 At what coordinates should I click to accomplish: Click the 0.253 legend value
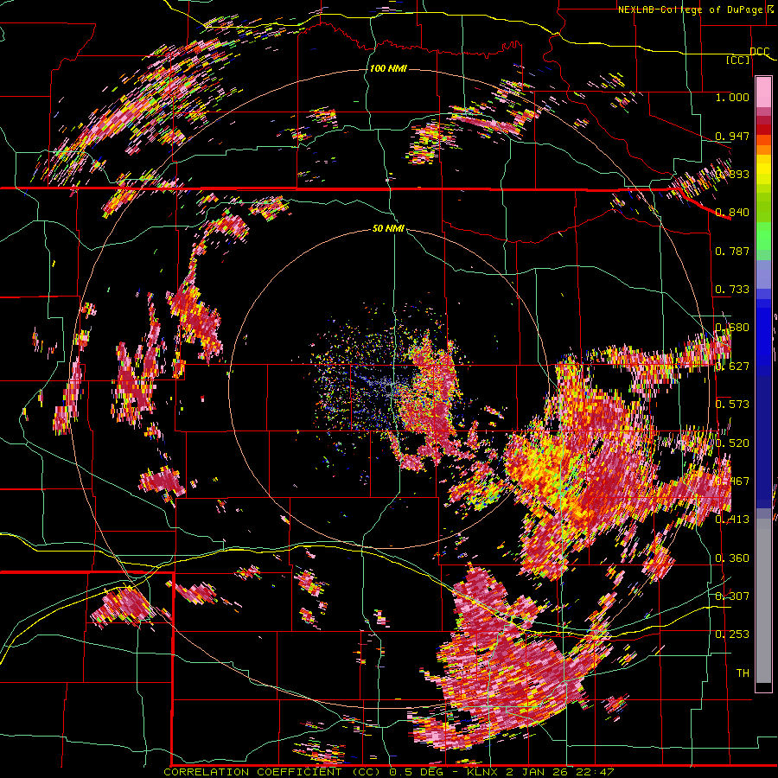[732, 635]
